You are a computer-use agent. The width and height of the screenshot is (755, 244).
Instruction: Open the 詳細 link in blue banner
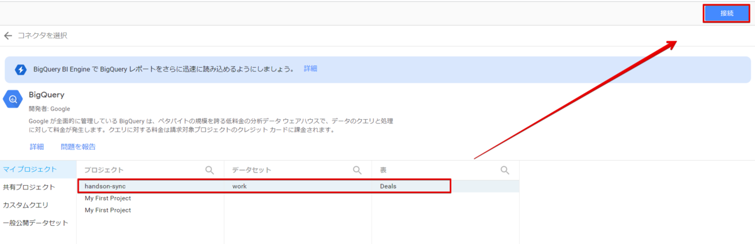pos(310,68)
